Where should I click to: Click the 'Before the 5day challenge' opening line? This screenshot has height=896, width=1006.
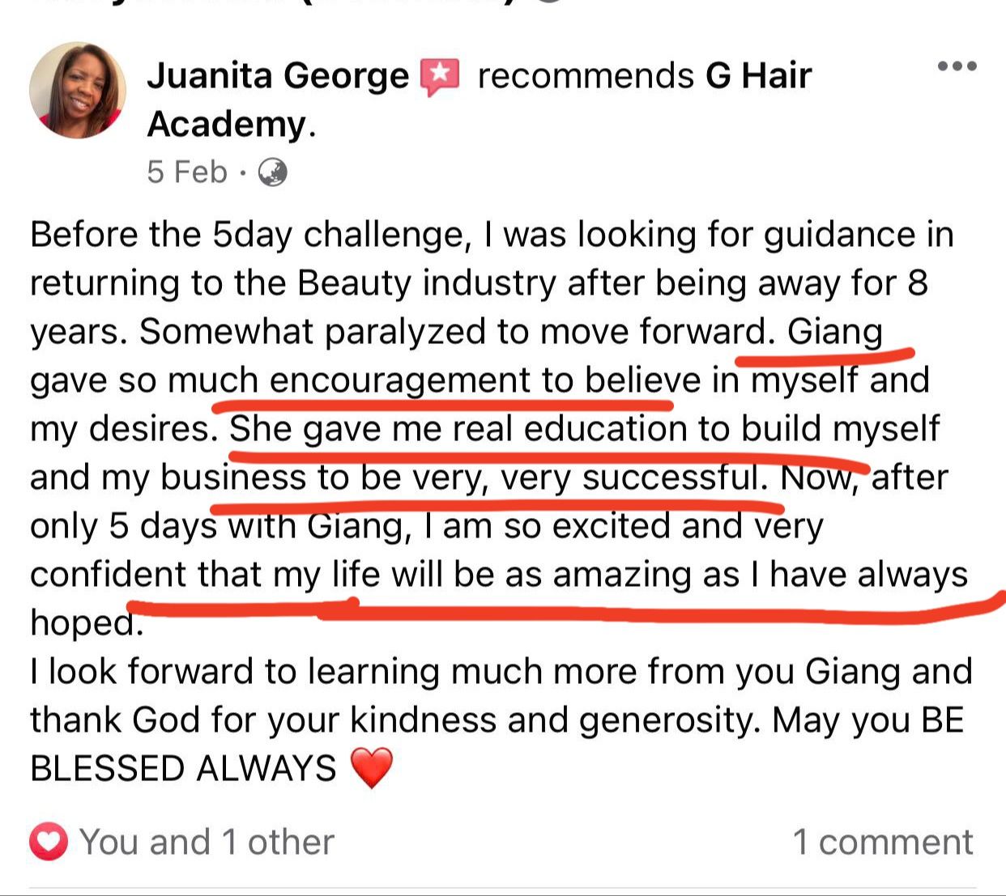(250, 235)
